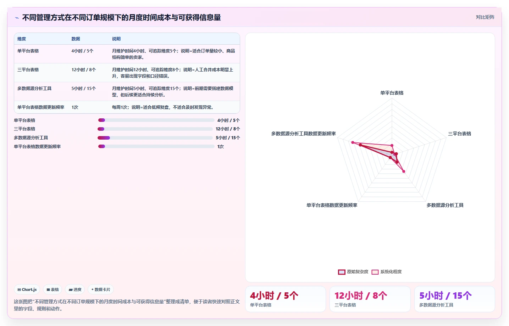Click the 多数据源分析工具 progress bar

tap(155, 138)
